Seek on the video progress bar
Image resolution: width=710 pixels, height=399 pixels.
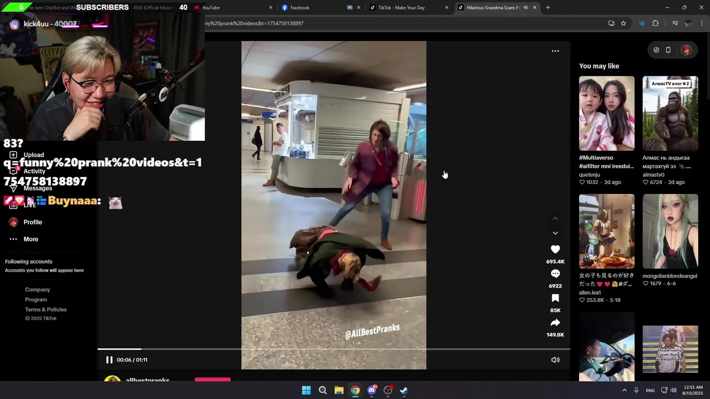[334, 349]
